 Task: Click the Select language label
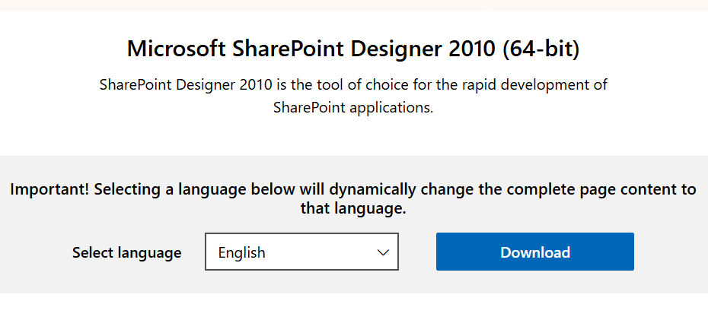tap(127, 252)
